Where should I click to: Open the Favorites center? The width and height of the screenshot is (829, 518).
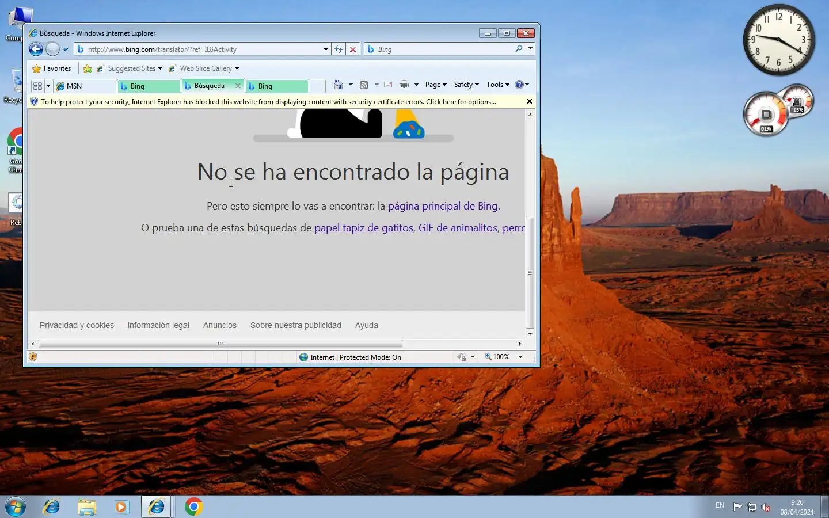52,68
